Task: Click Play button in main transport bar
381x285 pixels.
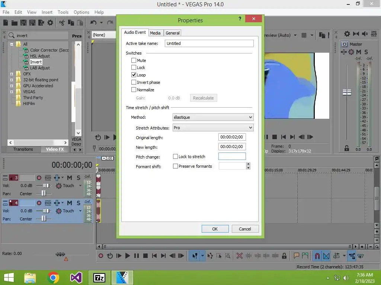Action: pyautogui.click(x=128, y=256)
